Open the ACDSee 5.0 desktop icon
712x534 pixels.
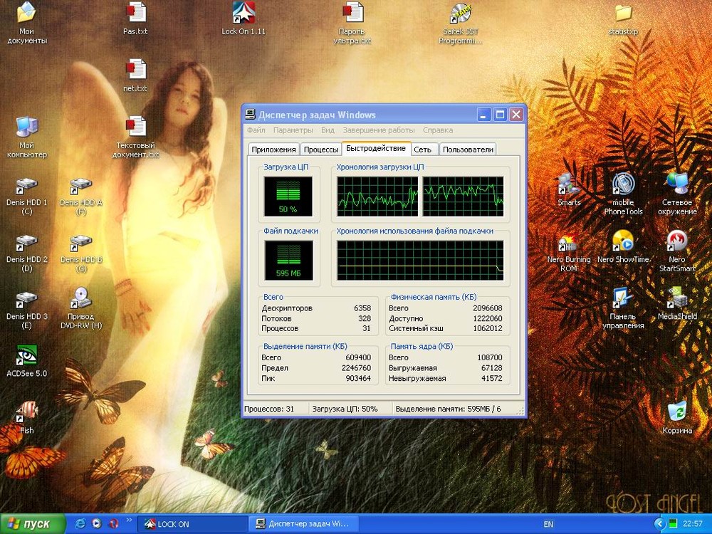pos(26,355)
